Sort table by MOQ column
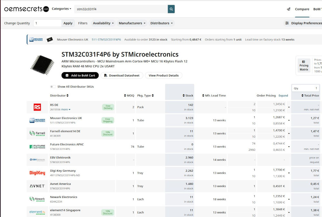This screenshot has height=217, width=322. [x=129, y=95]
